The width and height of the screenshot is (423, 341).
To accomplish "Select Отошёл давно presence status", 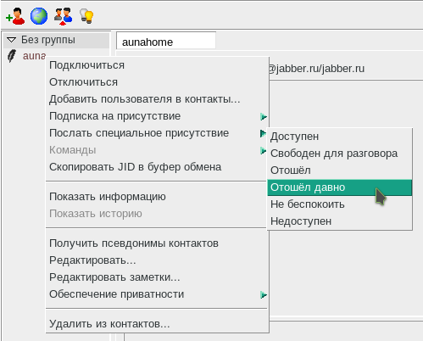I will [x=340, y=187].
